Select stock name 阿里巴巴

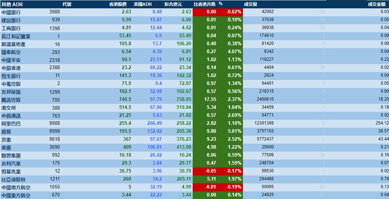11,124
